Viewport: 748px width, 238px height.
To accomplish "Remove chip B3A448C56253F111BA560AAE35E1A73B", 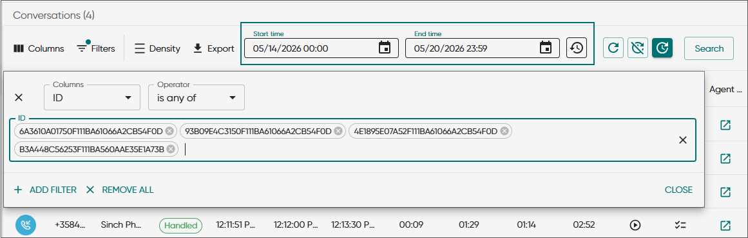I will (171, 150).
